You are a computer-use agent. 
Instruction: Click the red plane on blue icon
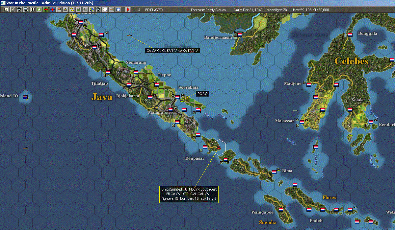[x=52, y=10]
